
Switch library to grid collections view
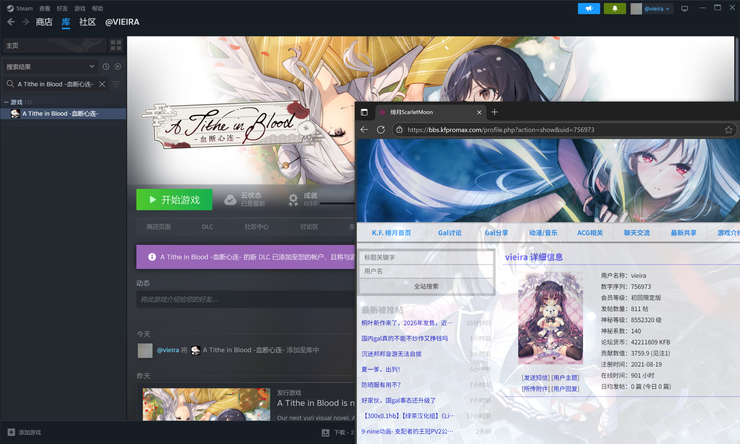click(116, 45)
